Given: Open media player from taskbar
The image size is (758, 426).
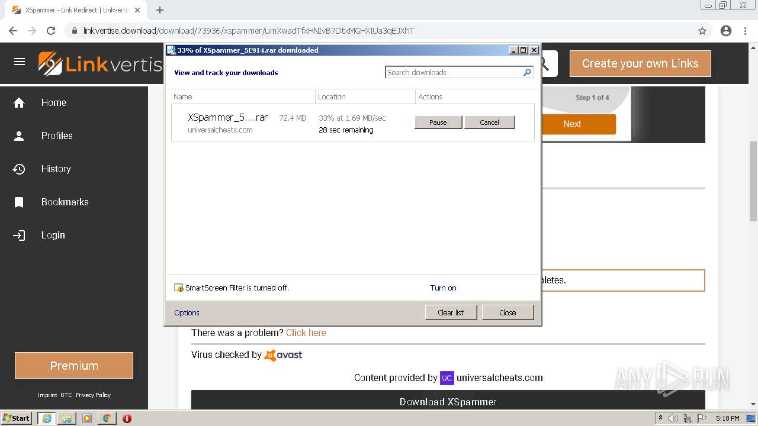Looking at the screenshot, I should click(87, 418).
